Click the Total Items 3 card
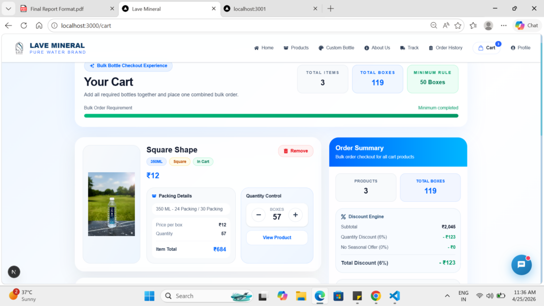 322,79
